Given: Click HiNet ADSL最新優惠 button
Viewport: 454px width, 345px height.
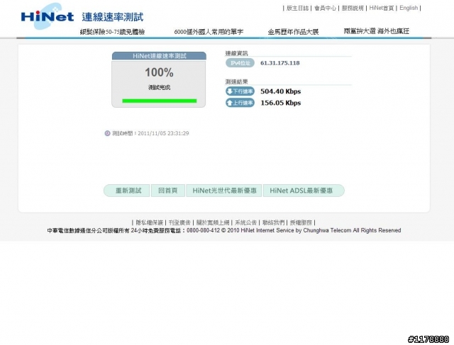Looking at the screenshot, I should (x=304, y=191).
